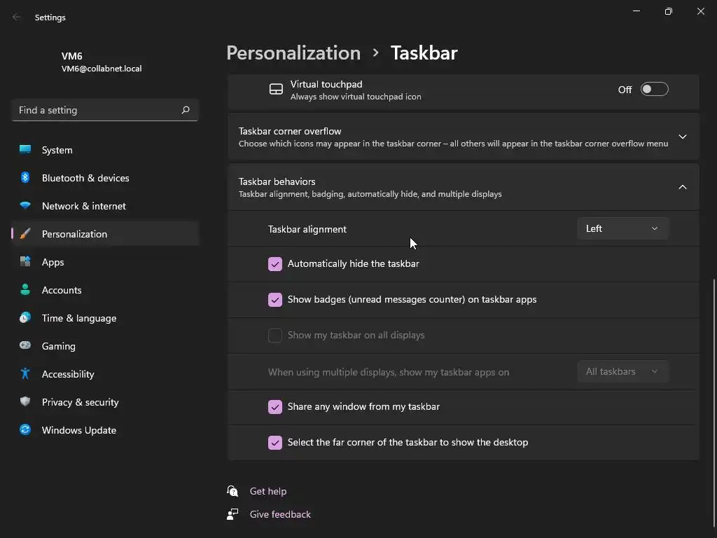Click the Gaming controller icon
Image resolution: width=717 pixels, height=538 pixels.
pyautogui.click(x=25, y=346)
